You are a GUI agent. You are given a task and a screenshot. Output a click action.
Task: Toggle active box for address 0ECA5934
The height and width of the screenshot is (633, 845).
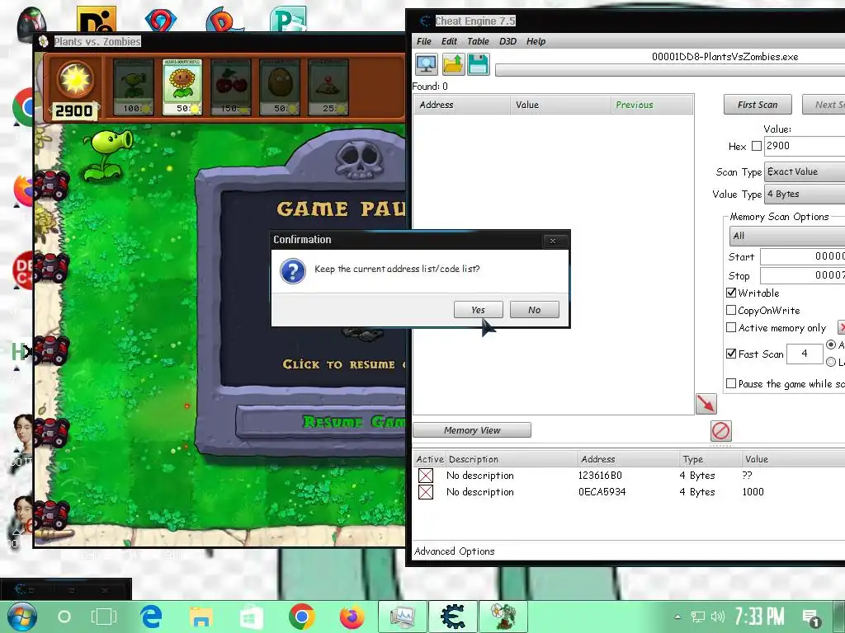426,492
